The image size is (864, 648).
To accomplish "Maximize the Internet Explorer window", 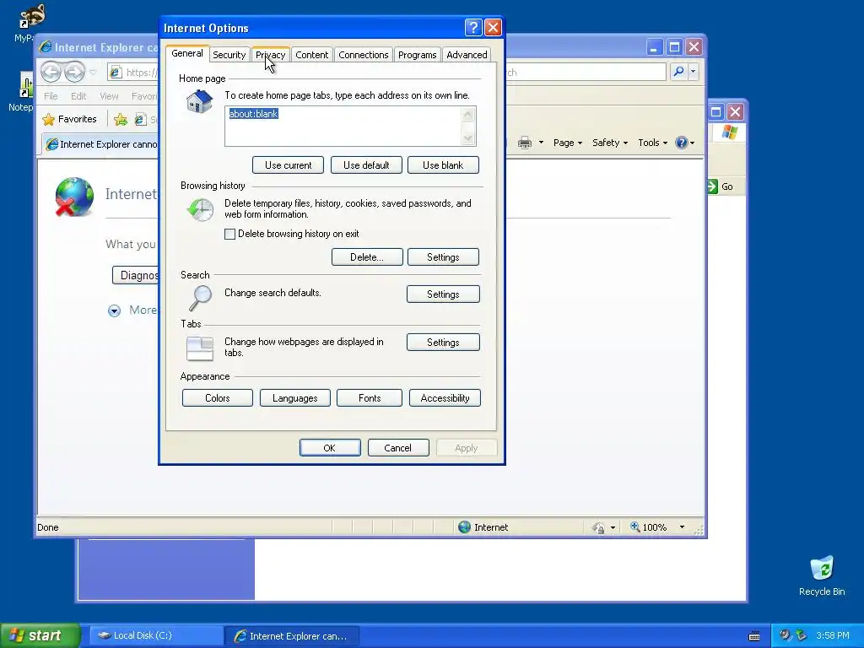I will 674,47.
